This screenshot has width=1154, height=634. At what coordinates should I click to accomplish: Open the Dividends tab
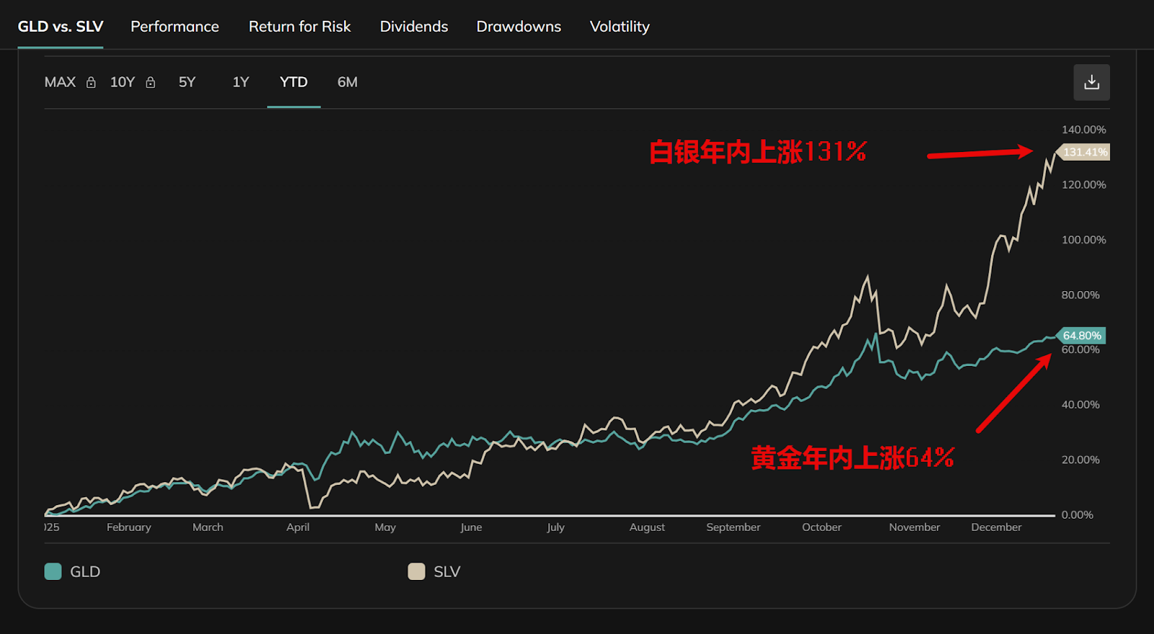point(414,27)
